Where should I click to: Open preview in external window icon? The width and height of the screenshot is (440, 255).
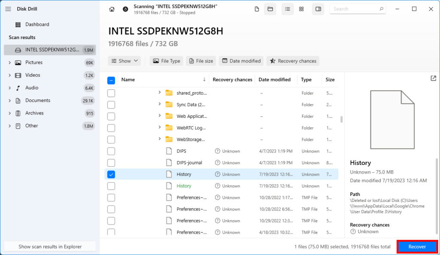click(433, 78)
